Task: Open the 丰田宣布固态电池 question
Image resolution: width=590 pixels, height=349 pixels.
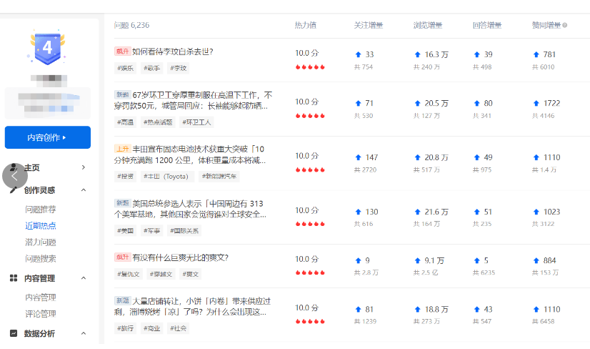Action: 190,154
